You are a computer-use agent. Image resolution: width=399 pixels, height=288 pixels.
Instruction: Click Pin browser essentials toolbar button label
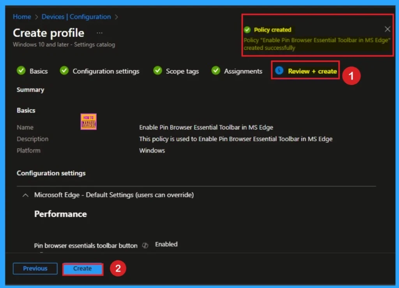click(x=86, y=246)
